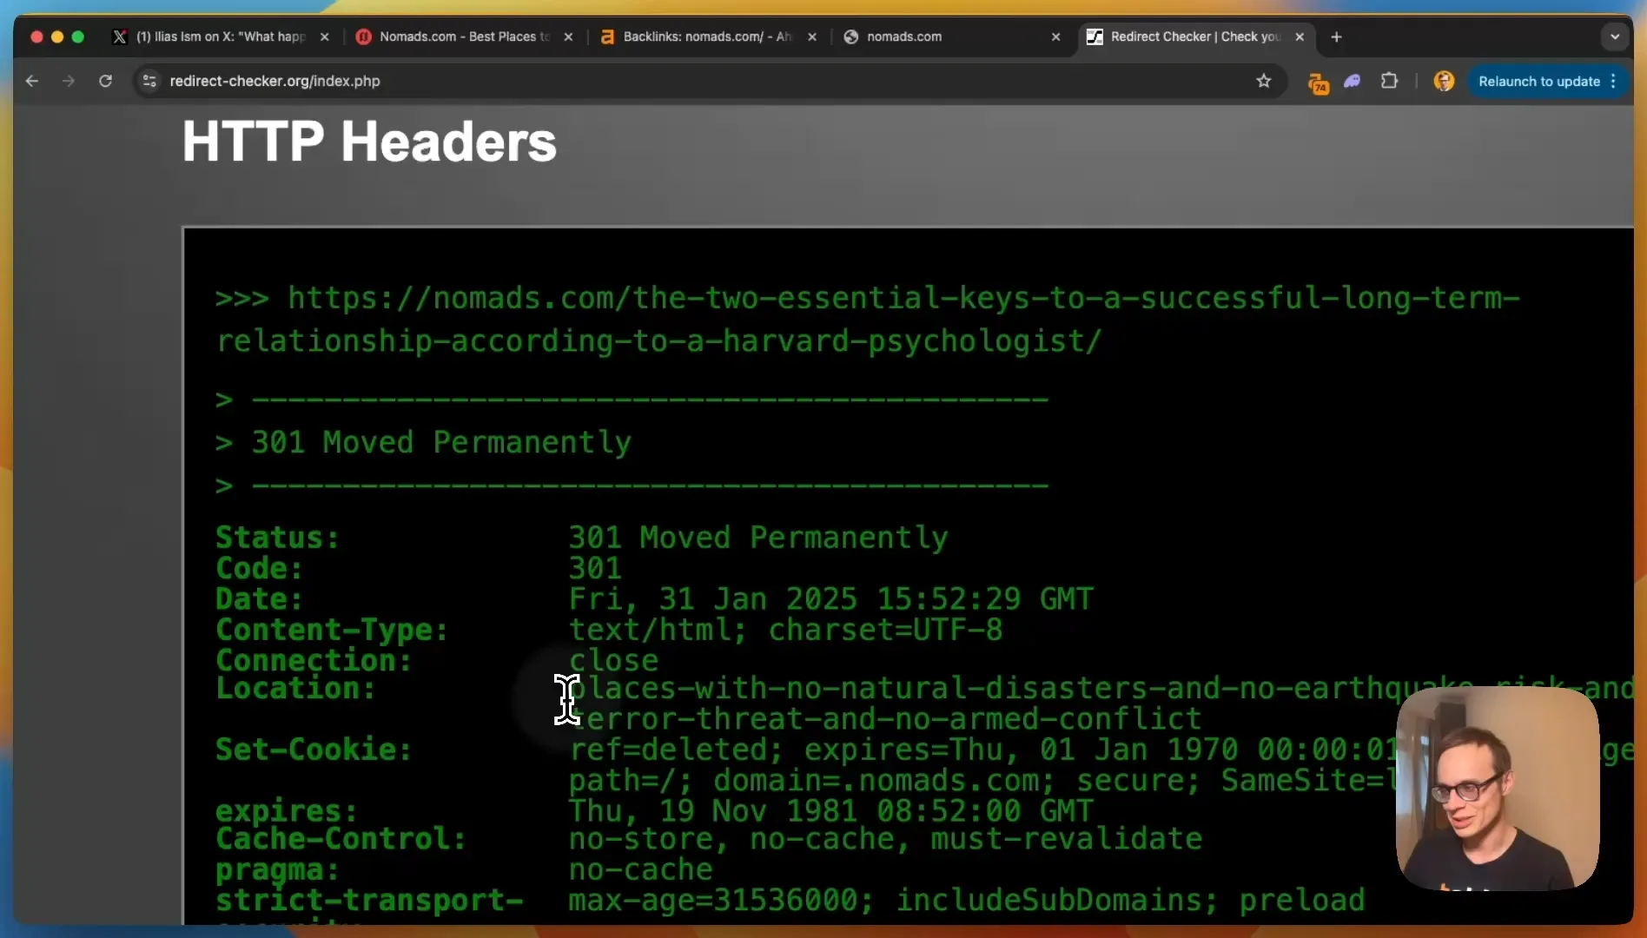
Task: Close the Ilias Ism on X tab
Action: (325, 36)
